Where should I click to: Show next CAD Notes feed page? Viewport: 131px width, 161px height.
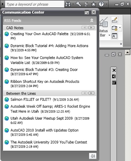click(x=91, y=28)
